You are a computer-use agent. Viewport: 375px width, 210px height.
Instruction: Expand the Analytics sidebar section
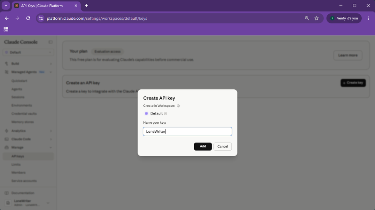click(28, 131)
